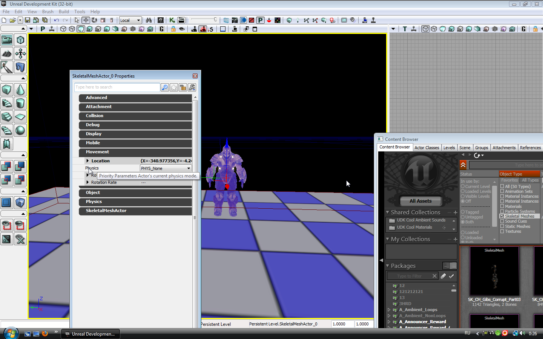This screenshot has height=339, width=543.
Task: Open the Local coordinate system dropdown
Action: point(130,20)
